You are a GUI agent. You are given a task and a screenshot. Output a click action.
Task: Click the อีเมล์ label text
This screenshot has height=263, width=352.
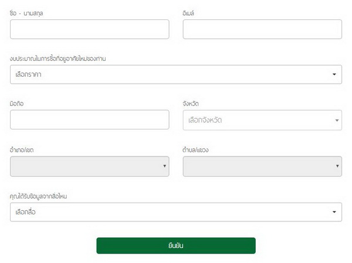tap(190, 12)
